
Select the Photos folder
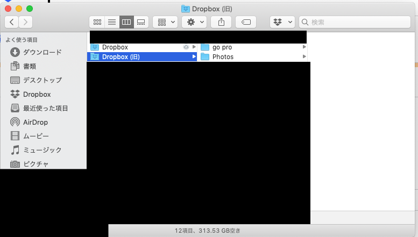point(252,57)
